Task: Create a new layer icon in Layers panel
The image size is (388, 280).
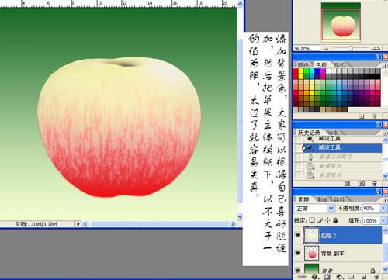Action: [364, 277]
